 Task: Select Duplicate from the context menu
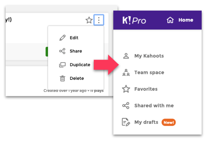tap(80, 65)
